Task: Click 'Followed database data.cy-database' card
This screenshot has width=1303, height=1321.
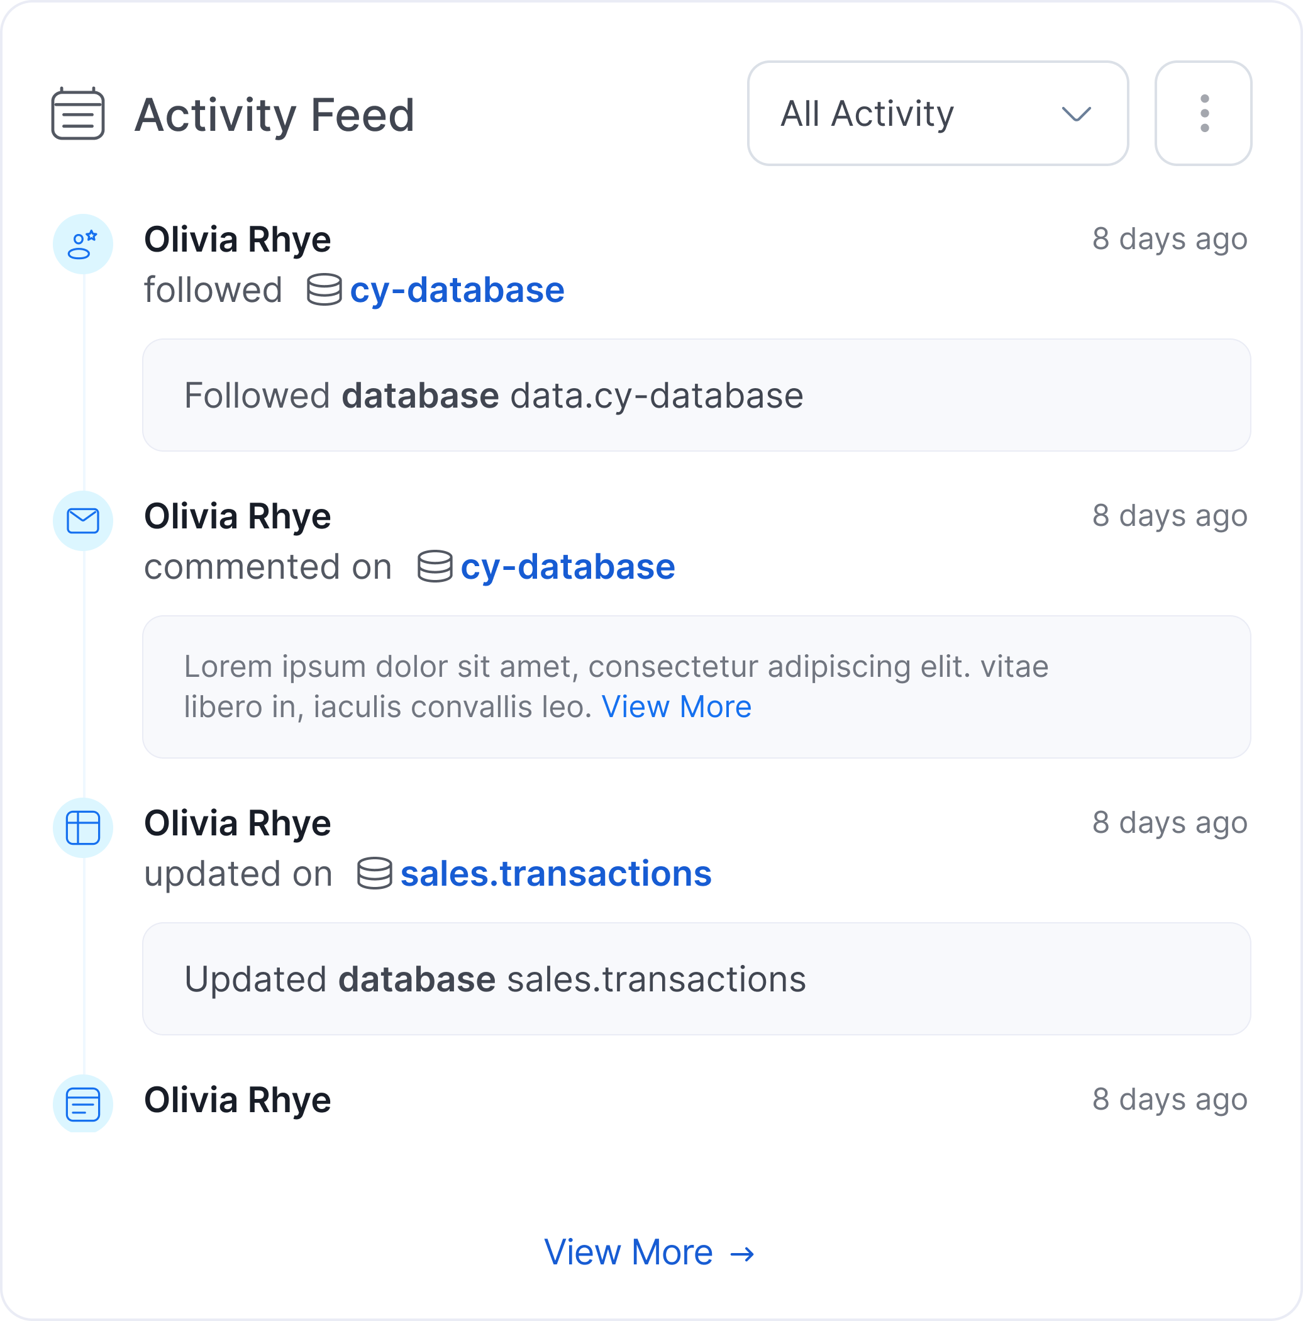Action: point(697,395)
